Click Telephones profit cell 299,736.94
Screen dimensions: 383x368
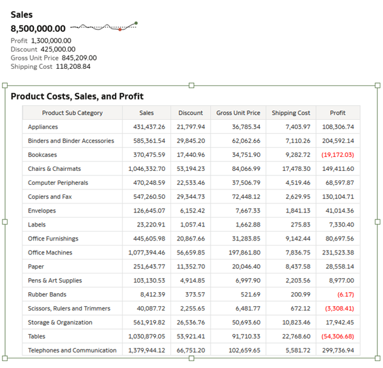coord(338,350)
